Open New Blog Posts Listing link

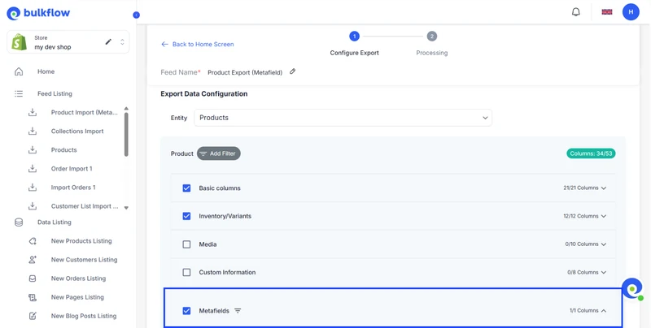[84, 316]
